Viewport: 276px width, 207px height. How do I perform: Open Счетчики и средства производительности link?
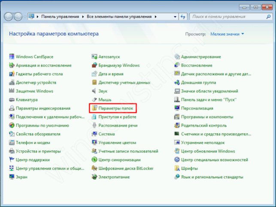(216, 134)
